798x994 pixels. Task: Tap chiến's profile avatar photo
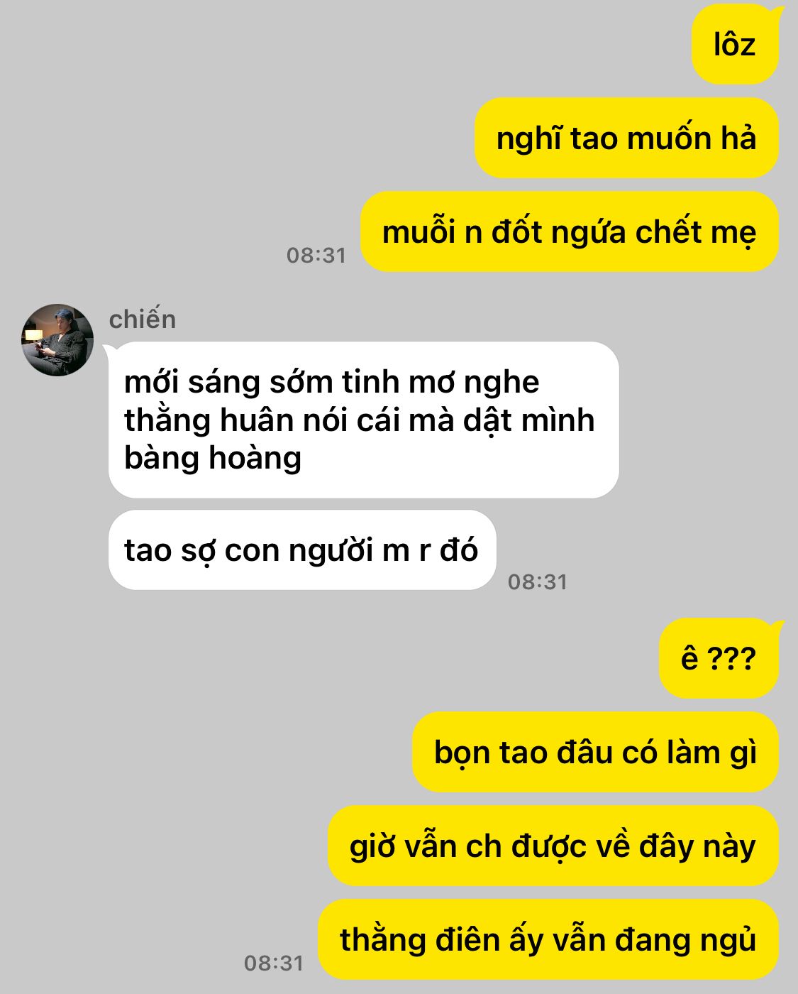57,340
